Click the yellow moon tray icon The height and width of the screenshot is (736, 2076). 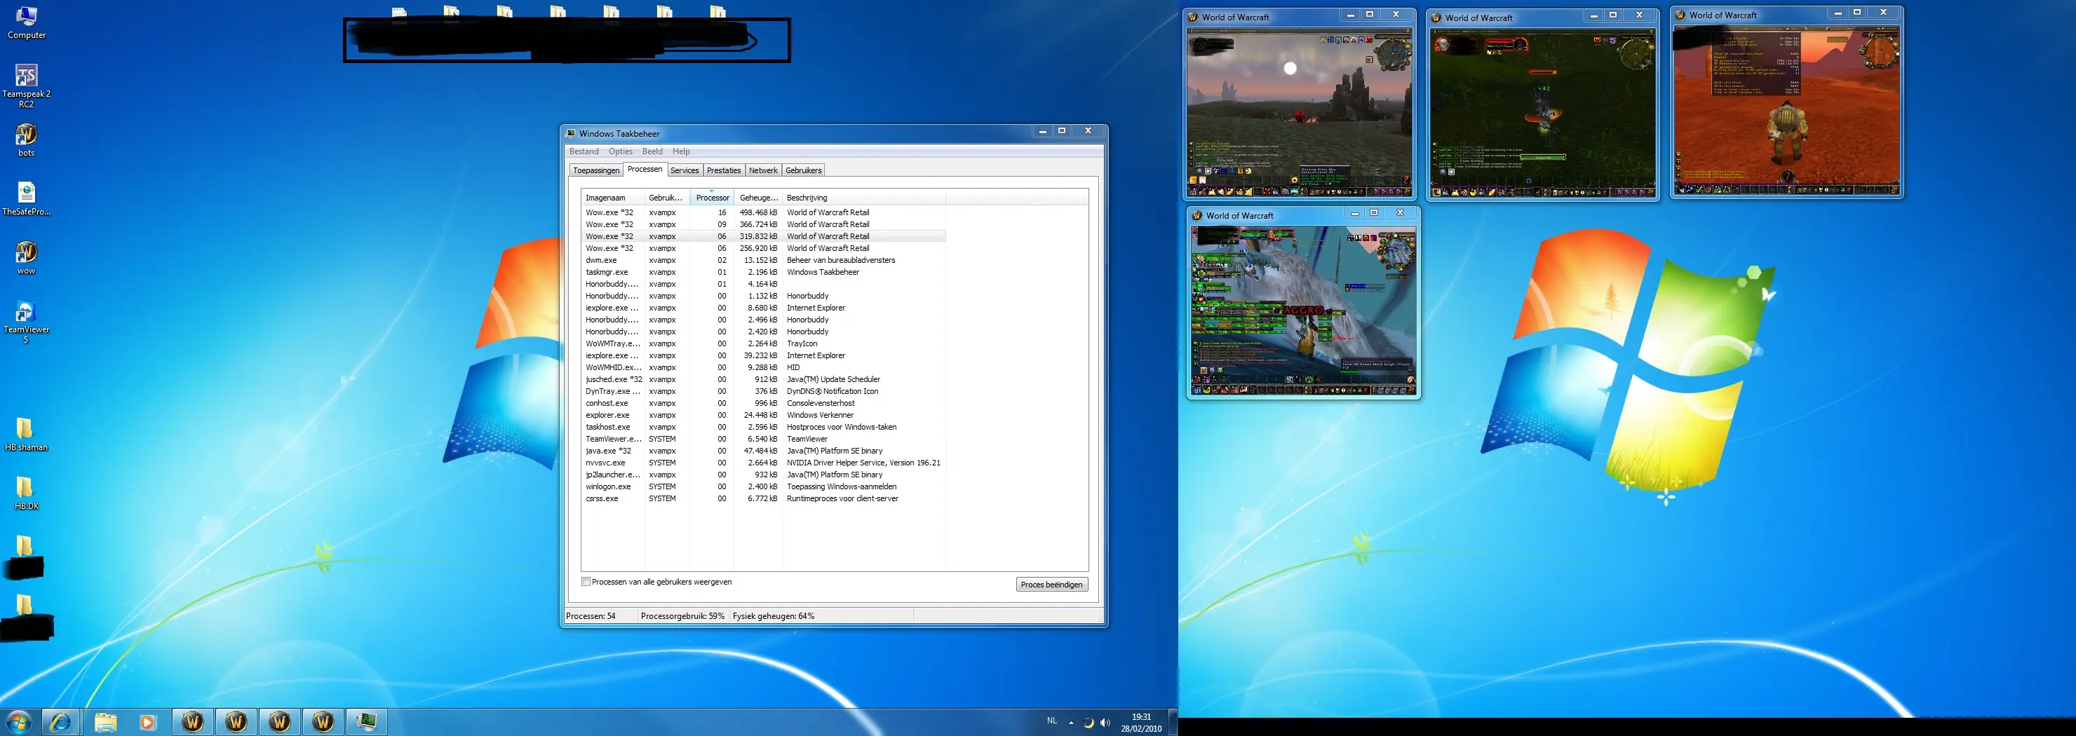pyautogui.click(x=1088, y=722)
